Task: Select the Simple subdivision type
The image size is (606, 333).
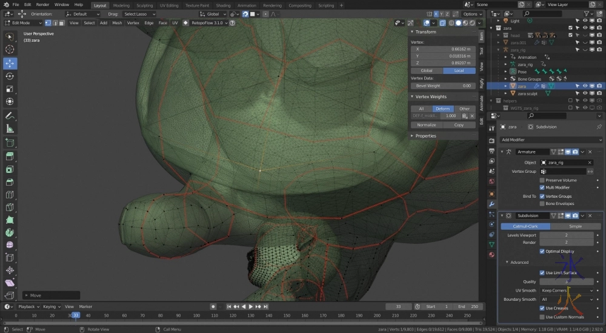Action: 575,226
